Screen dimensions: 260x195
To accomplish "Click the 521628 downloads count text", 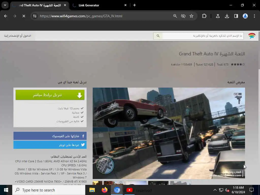I will 204,64.
